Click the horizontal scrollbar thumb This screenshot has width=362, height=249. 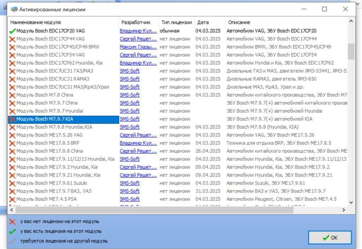coord(154,210)
